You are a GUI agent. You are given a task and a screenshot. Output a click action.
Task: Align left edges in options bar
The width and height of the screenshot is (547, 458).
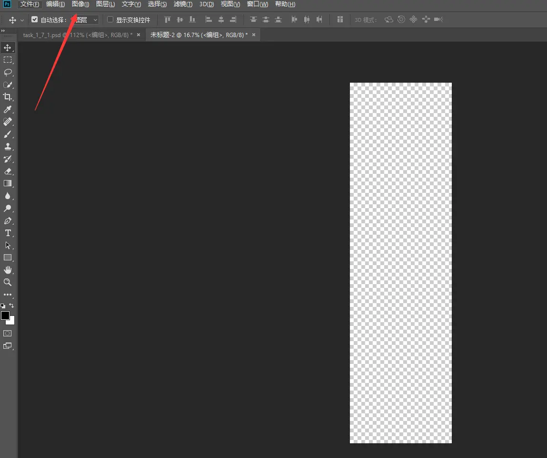pyautogui.click(x=209, y=19)
